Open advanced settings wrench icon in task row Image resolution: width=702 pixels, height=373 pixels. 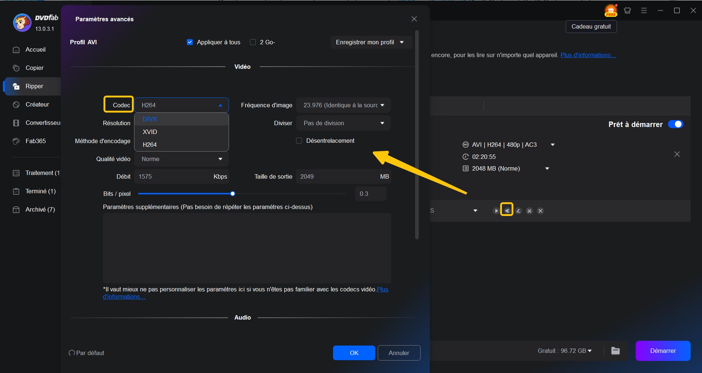coord(507,211)
